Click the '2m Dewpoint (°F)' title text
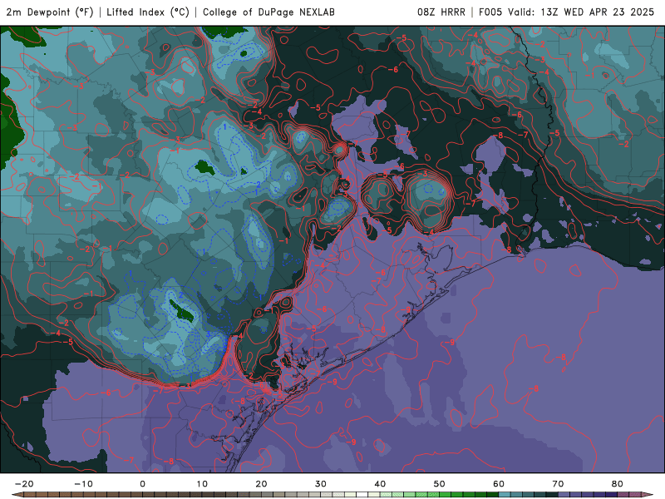665x499 pixels. (x=50, y=12)
